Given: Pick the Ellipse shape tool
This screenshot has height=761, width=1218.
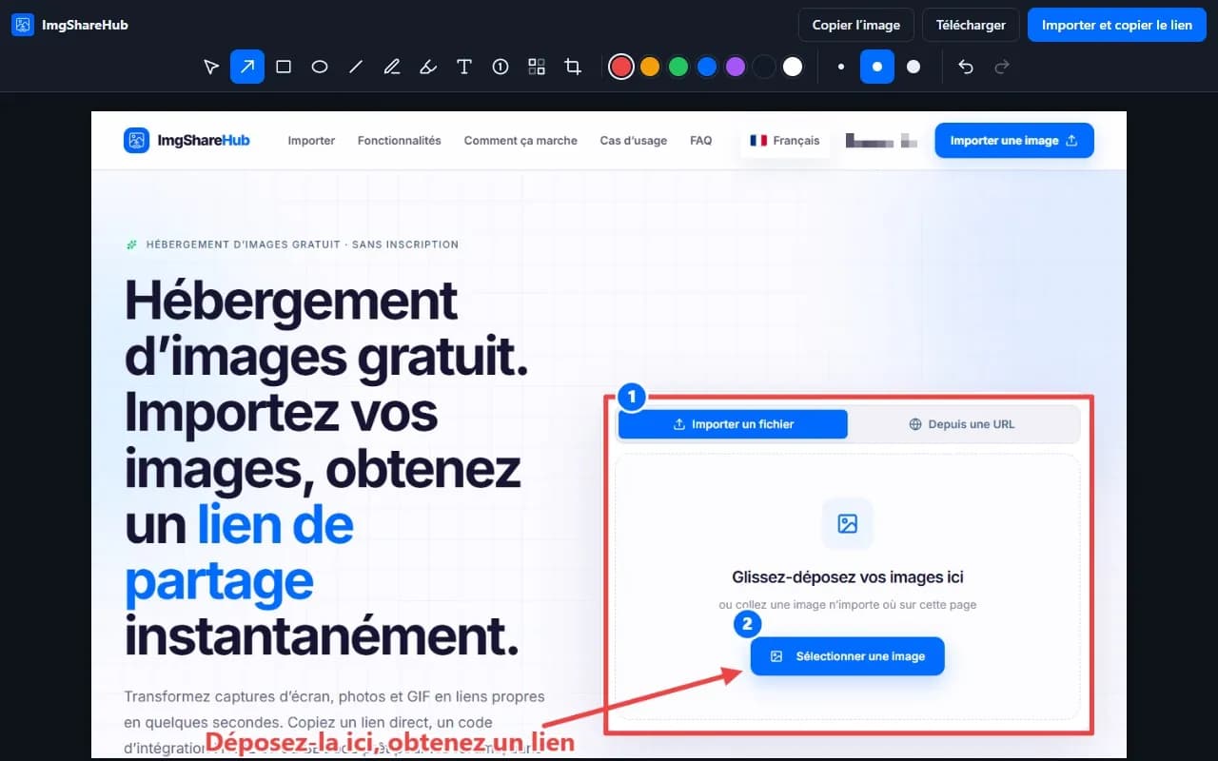Looking at the screenshot, I should (320, 67).
